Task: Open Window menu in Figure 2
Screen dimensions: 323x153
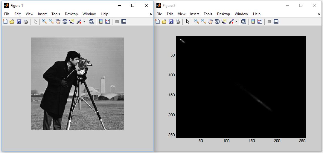Action: click(x=241, y=14)
